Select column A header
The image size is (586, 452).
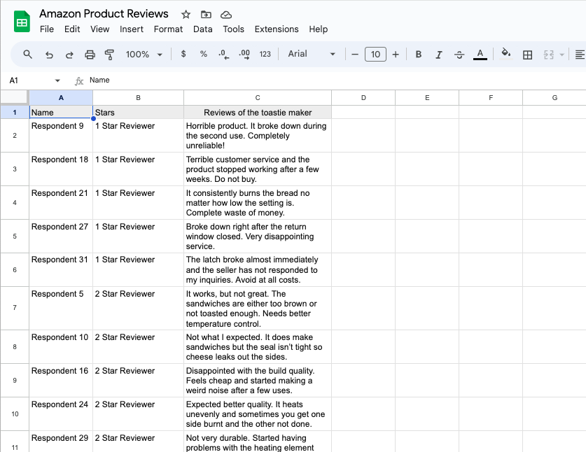(61, 98)
